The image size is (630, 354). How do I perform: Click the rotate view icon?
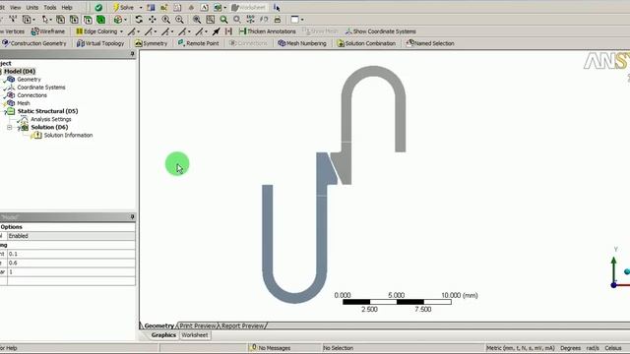tap(139, 20)
